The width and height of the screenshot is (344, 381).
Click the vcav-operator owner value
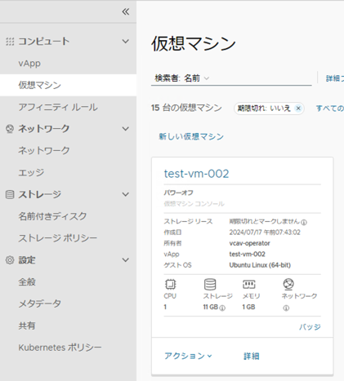249,243
